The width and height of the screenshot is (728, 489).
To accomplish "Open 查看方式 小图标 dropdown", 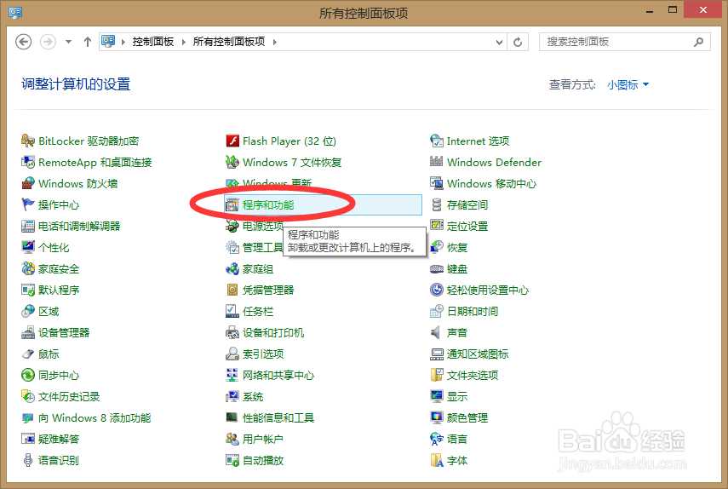I will pos(628,84).
